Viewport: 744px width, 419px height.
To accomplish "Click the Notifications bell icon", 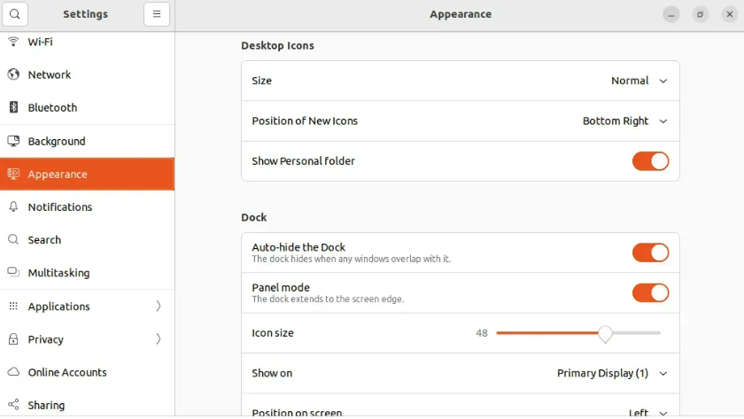I will (13, 206).
